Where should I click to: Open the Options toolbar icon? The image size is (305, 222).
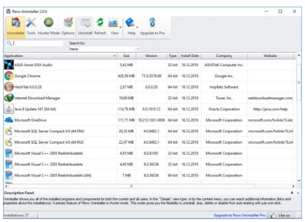click(x=68, y=22)
